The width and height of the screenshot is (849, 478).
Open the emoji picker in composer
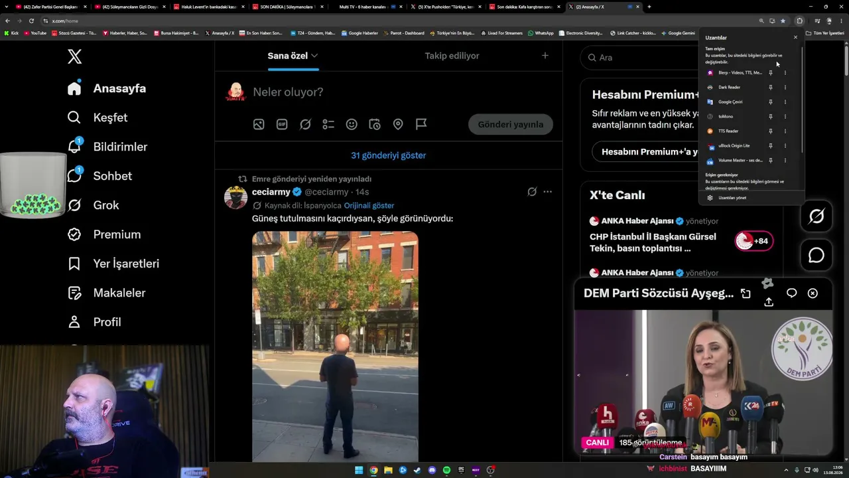tap(352, 124)
